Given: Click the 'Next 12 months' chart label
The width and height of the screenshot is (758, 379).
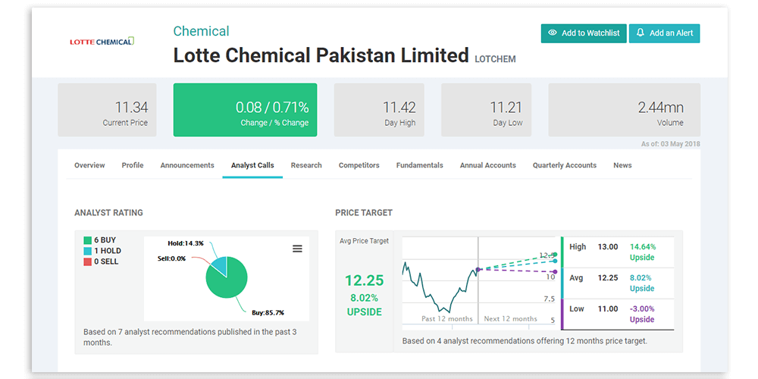Looking at the screenshot, I should tap(510, 319).
